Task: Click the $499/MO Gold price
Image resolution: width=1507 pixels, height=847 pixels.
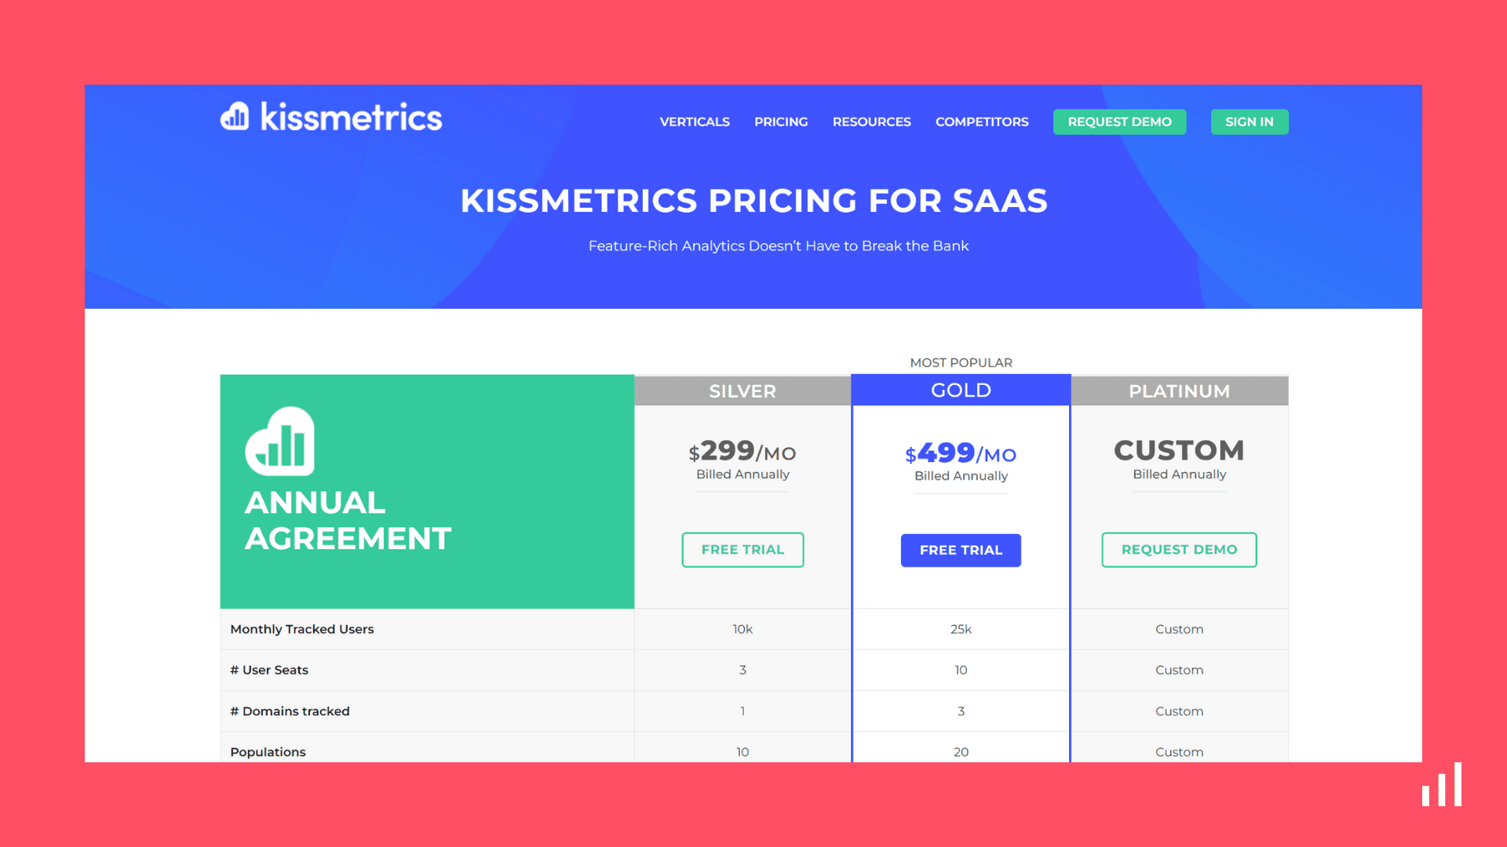Action: 961,453
